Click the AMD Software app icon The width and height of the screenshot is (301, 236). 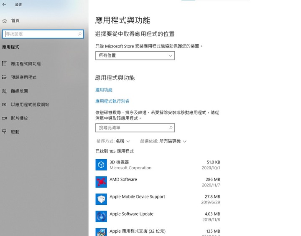click(101, 182)
